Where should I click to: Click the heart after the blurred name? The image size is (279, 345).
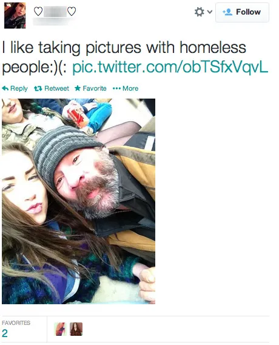72,12
